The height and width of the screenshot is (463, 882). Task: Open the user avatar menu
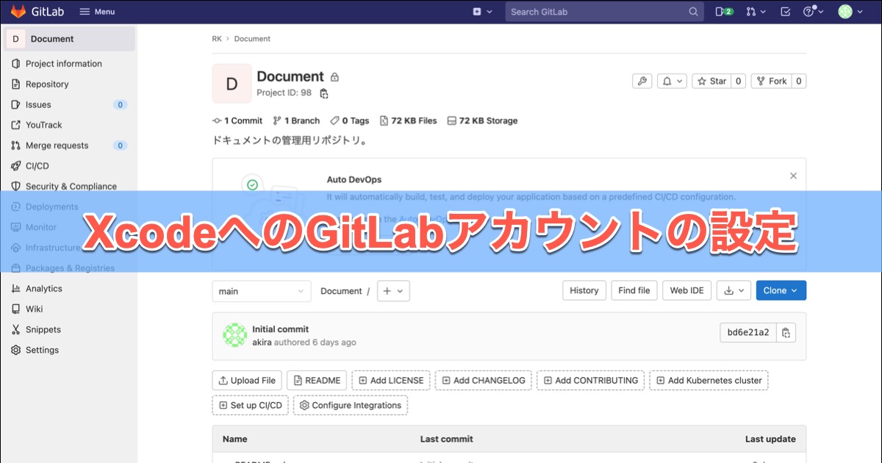(x=850, y=12)
